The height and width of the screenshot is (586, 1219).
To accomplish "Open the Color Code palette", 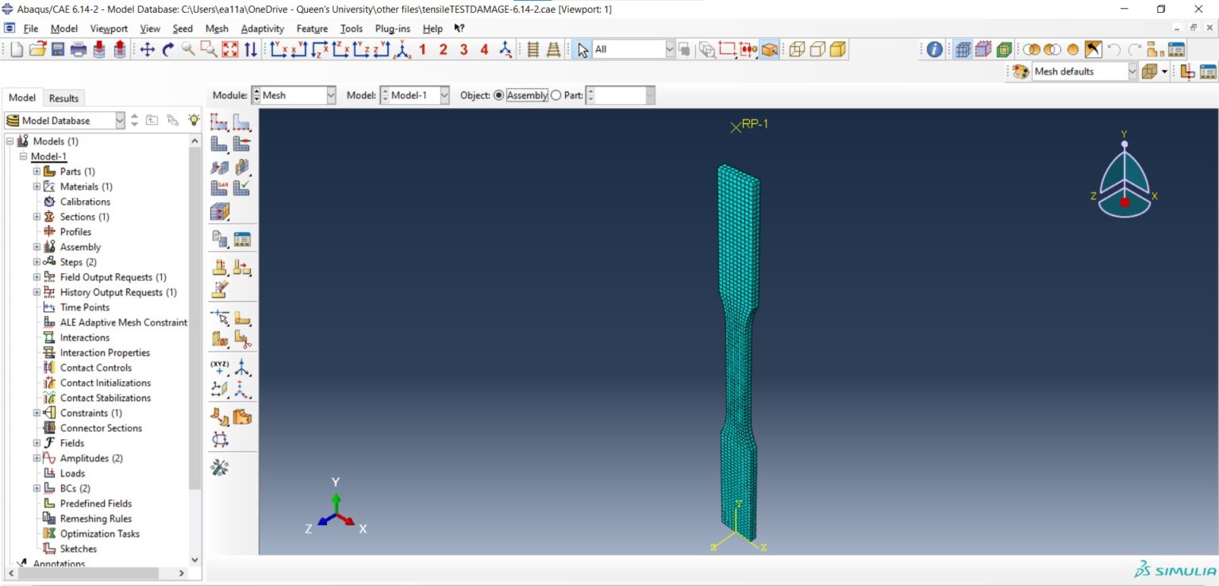I will tap(1020, 71).
